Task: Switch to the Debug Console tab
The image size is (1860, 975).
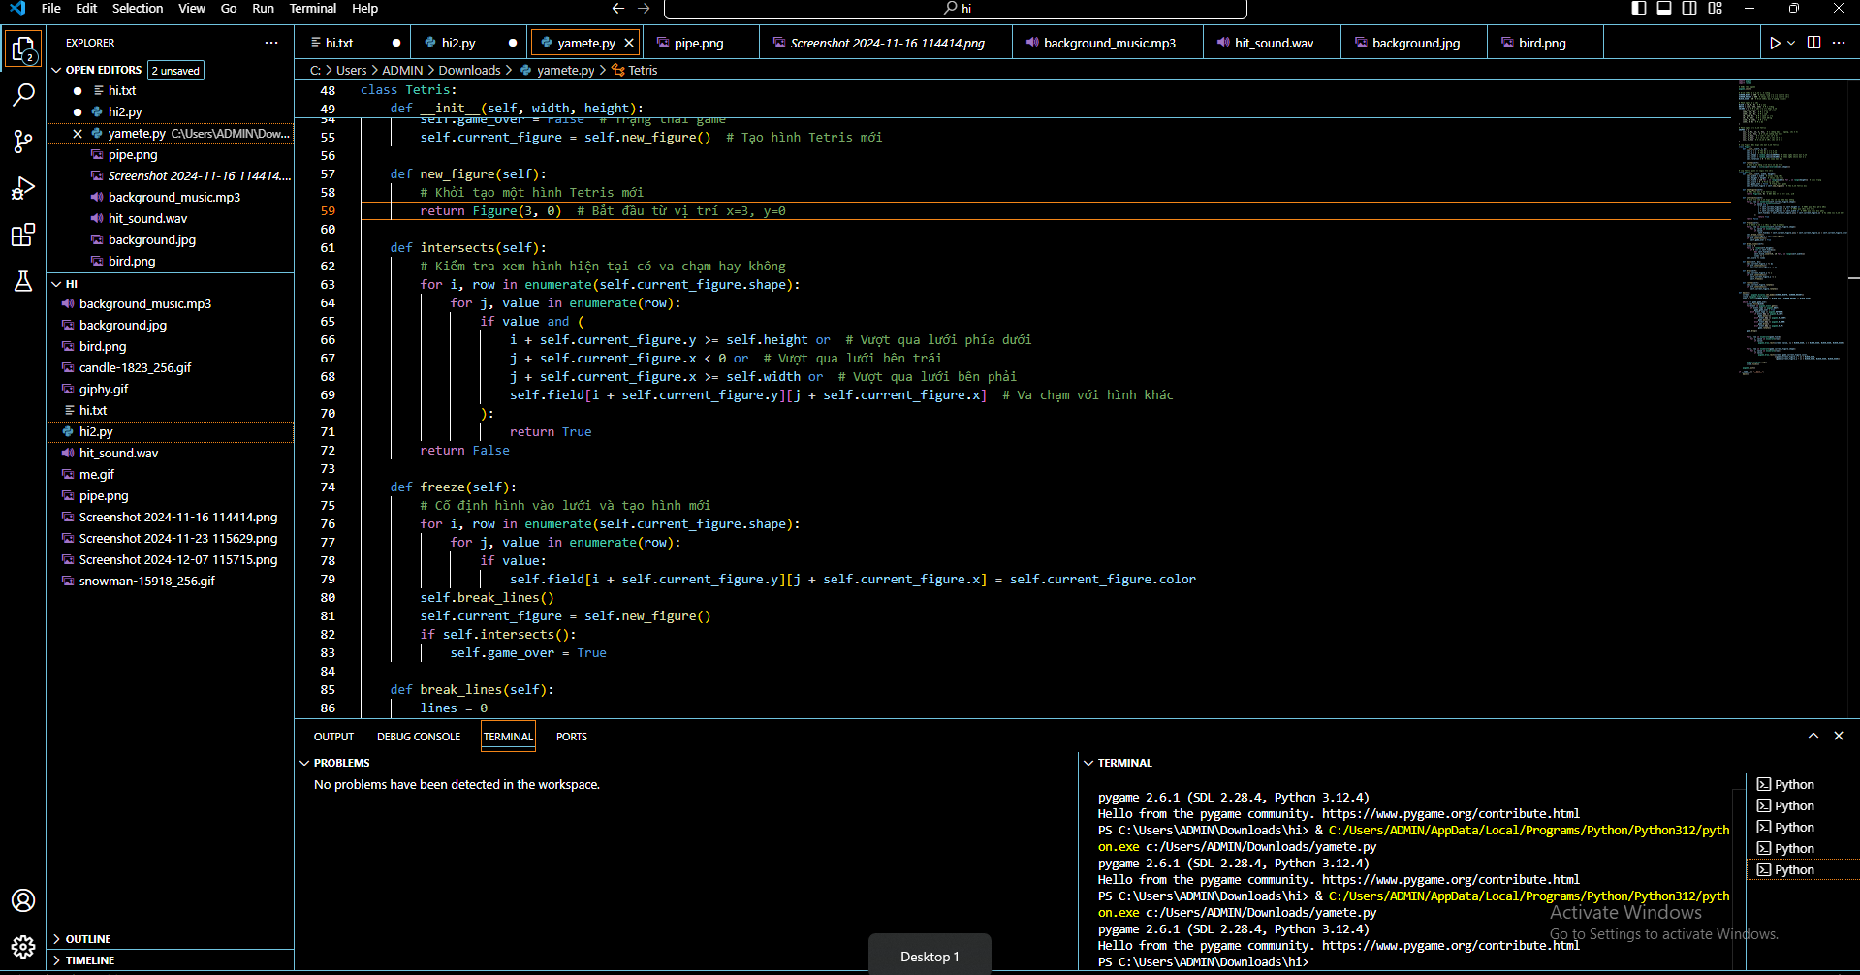Action: (x=419, y=737)
